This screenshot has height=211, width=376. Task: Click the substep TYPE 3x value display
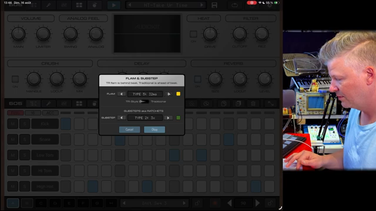pos(145,118)
